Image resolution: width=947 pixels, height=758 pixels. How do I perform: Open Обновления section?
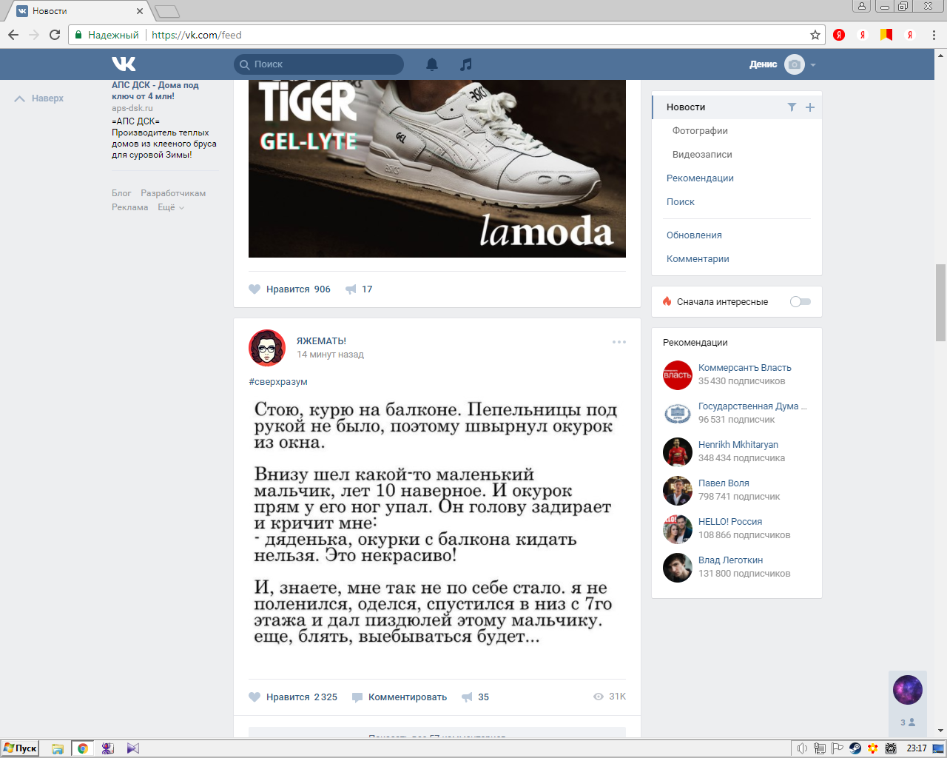click(x=694, y=235)
